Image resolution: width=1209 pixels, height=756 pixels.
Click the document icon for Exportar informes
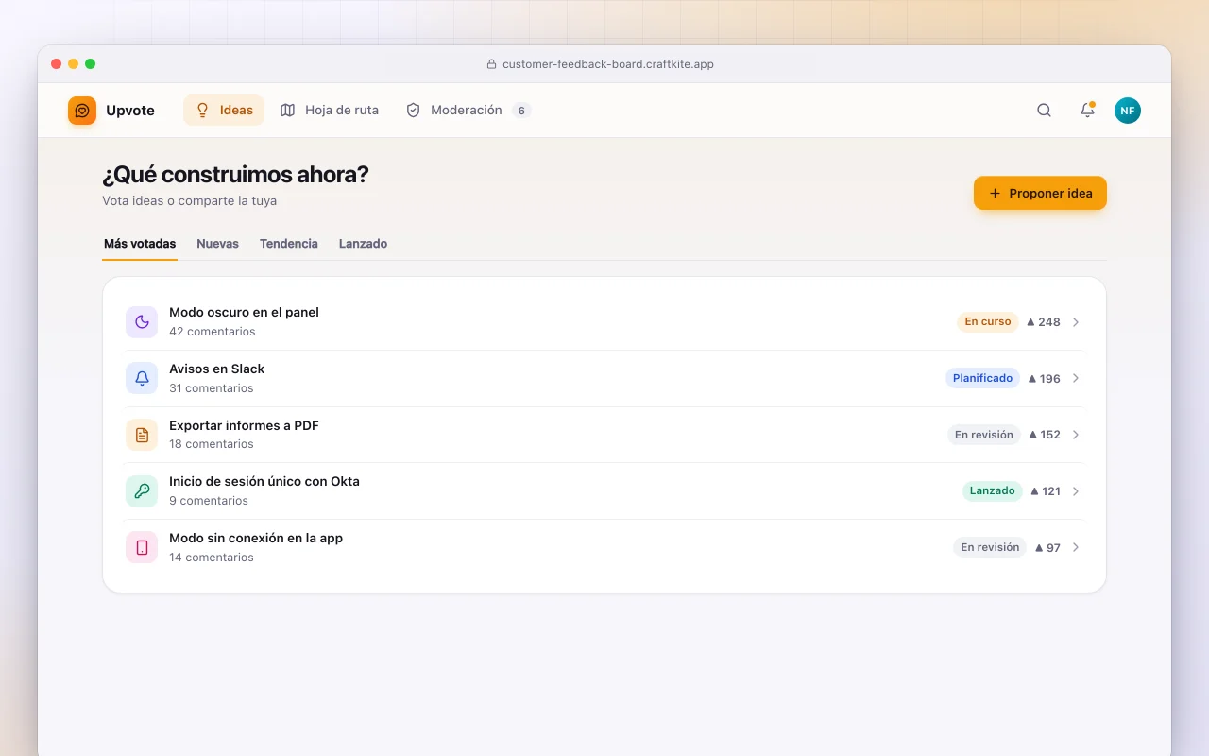click(x=142, y=435)
